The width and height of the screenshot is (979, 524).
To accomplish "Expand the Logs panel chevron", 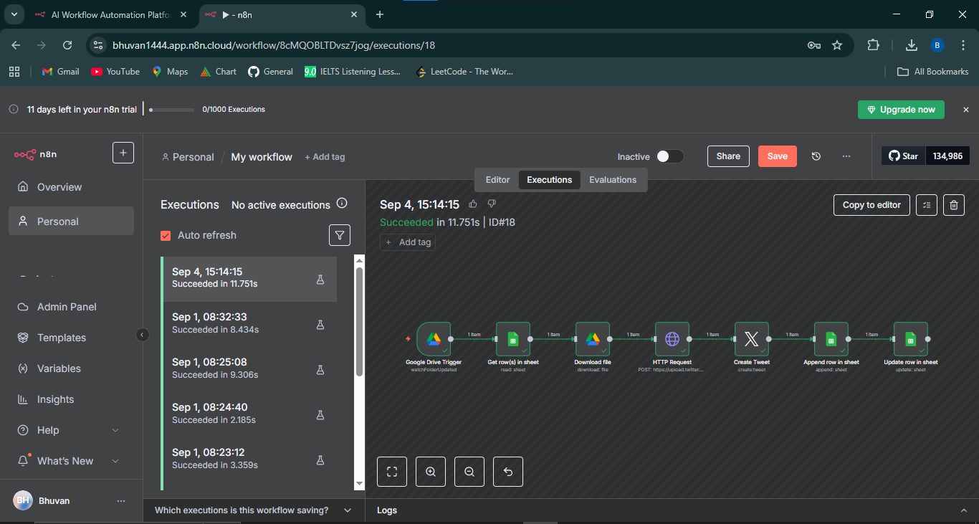I will 963,510.
